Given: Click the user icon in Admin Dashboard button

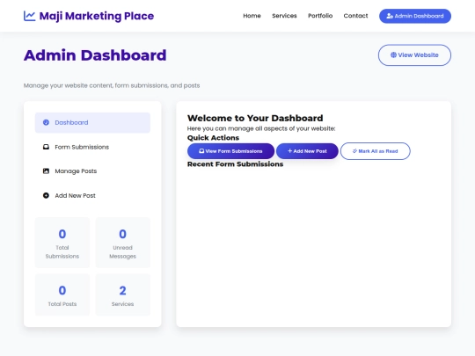Looking at the screenshot, I should pos(390,16).
